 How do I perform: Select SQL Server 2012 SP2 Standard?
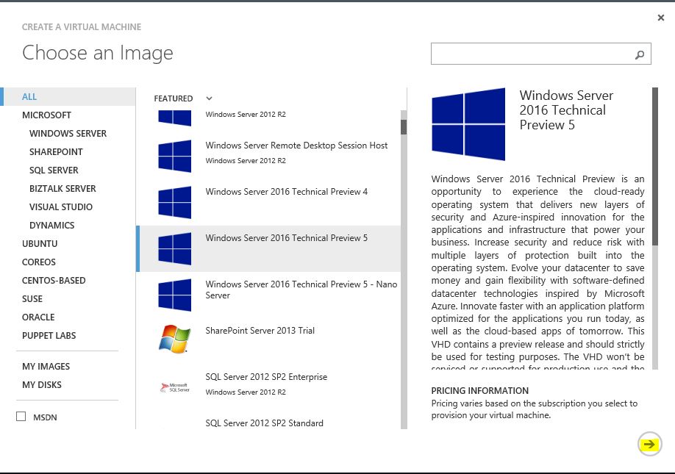[x=268, y=420]
